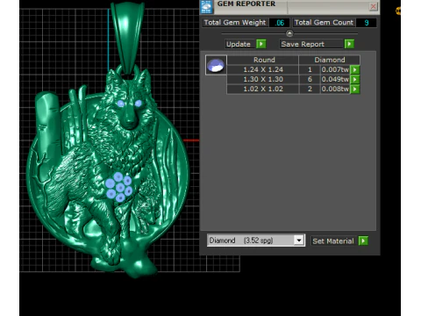Click the Total Gem Weight value .06
Viewport: 421px width, 316px height.
(x=280, y=23)
